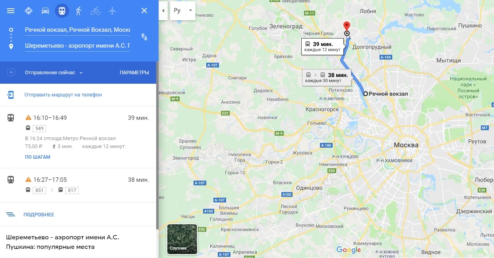Open the hamburger main menu
The image size is (494, 258).
(x=11, y=11)
